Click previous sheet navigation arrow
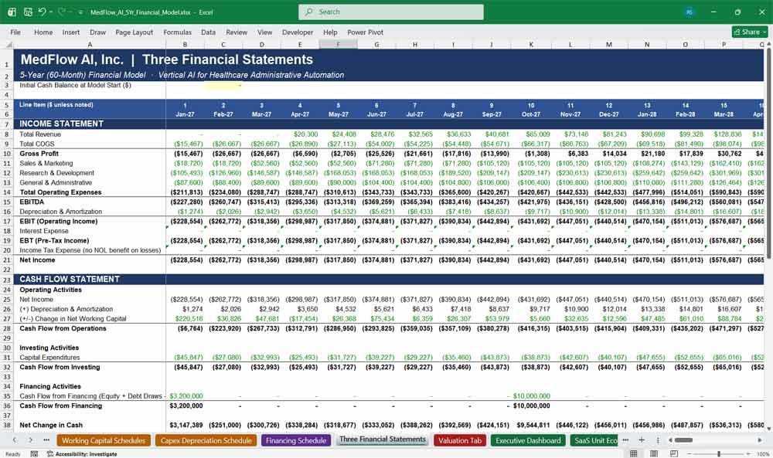 (x=15, y=439)
